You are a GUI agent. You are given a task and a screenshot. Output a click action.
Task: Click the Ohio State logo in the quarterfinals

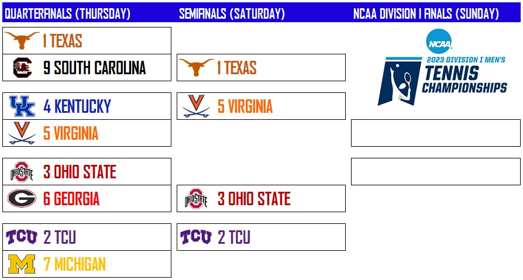pos(22,172)
